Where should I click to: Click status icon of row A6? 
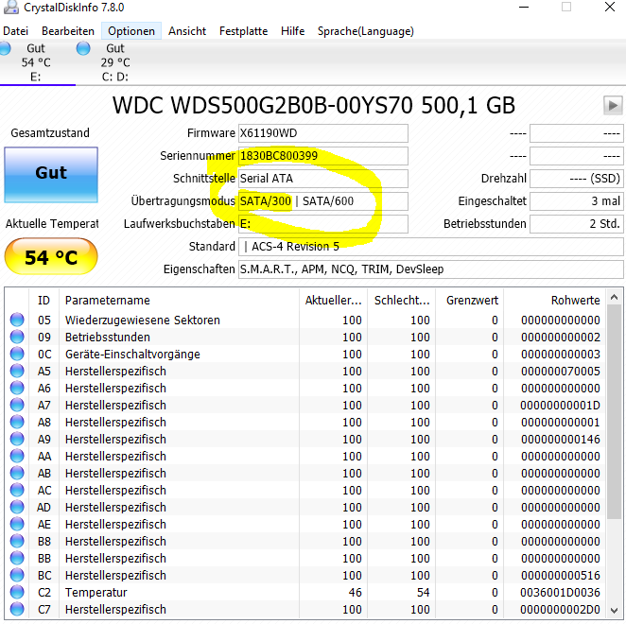(17, 389)
